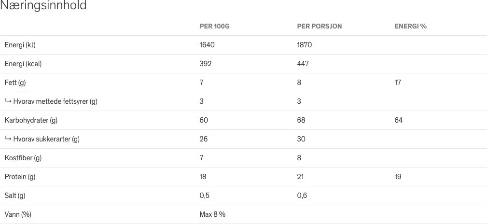The image size is (487, 224).
Task: Select the PER 100G column header
Action: [x=214, y=26]
